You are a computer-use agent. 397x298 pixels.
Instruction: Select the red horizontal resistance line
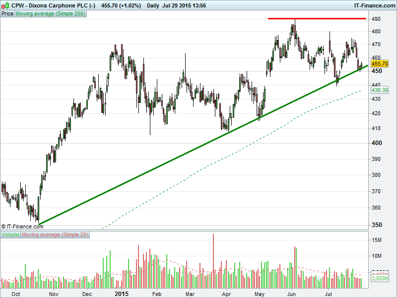click(x=317, y=19)
